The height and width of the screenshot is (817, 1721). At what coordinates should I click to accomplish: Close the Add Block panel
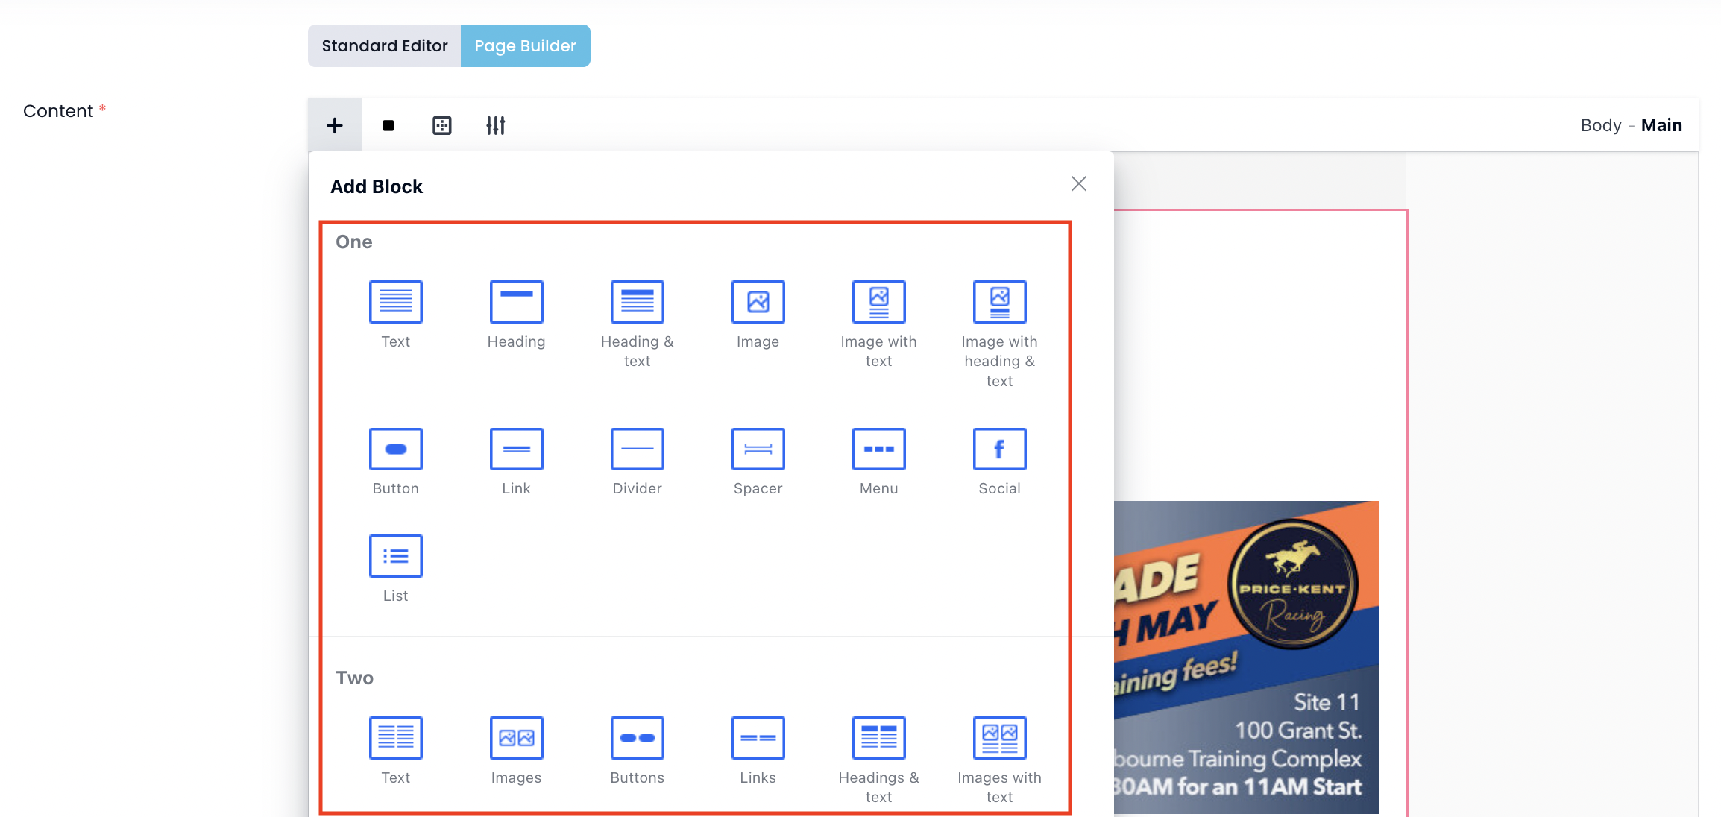[x=1078, y=183]
